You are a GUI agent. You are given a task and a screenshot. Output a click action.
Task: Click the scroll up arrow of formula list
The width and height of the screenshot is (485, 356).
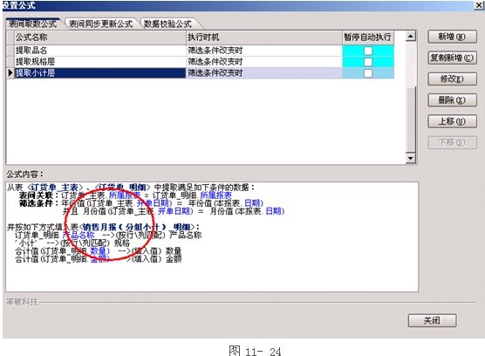click(411, 37)
